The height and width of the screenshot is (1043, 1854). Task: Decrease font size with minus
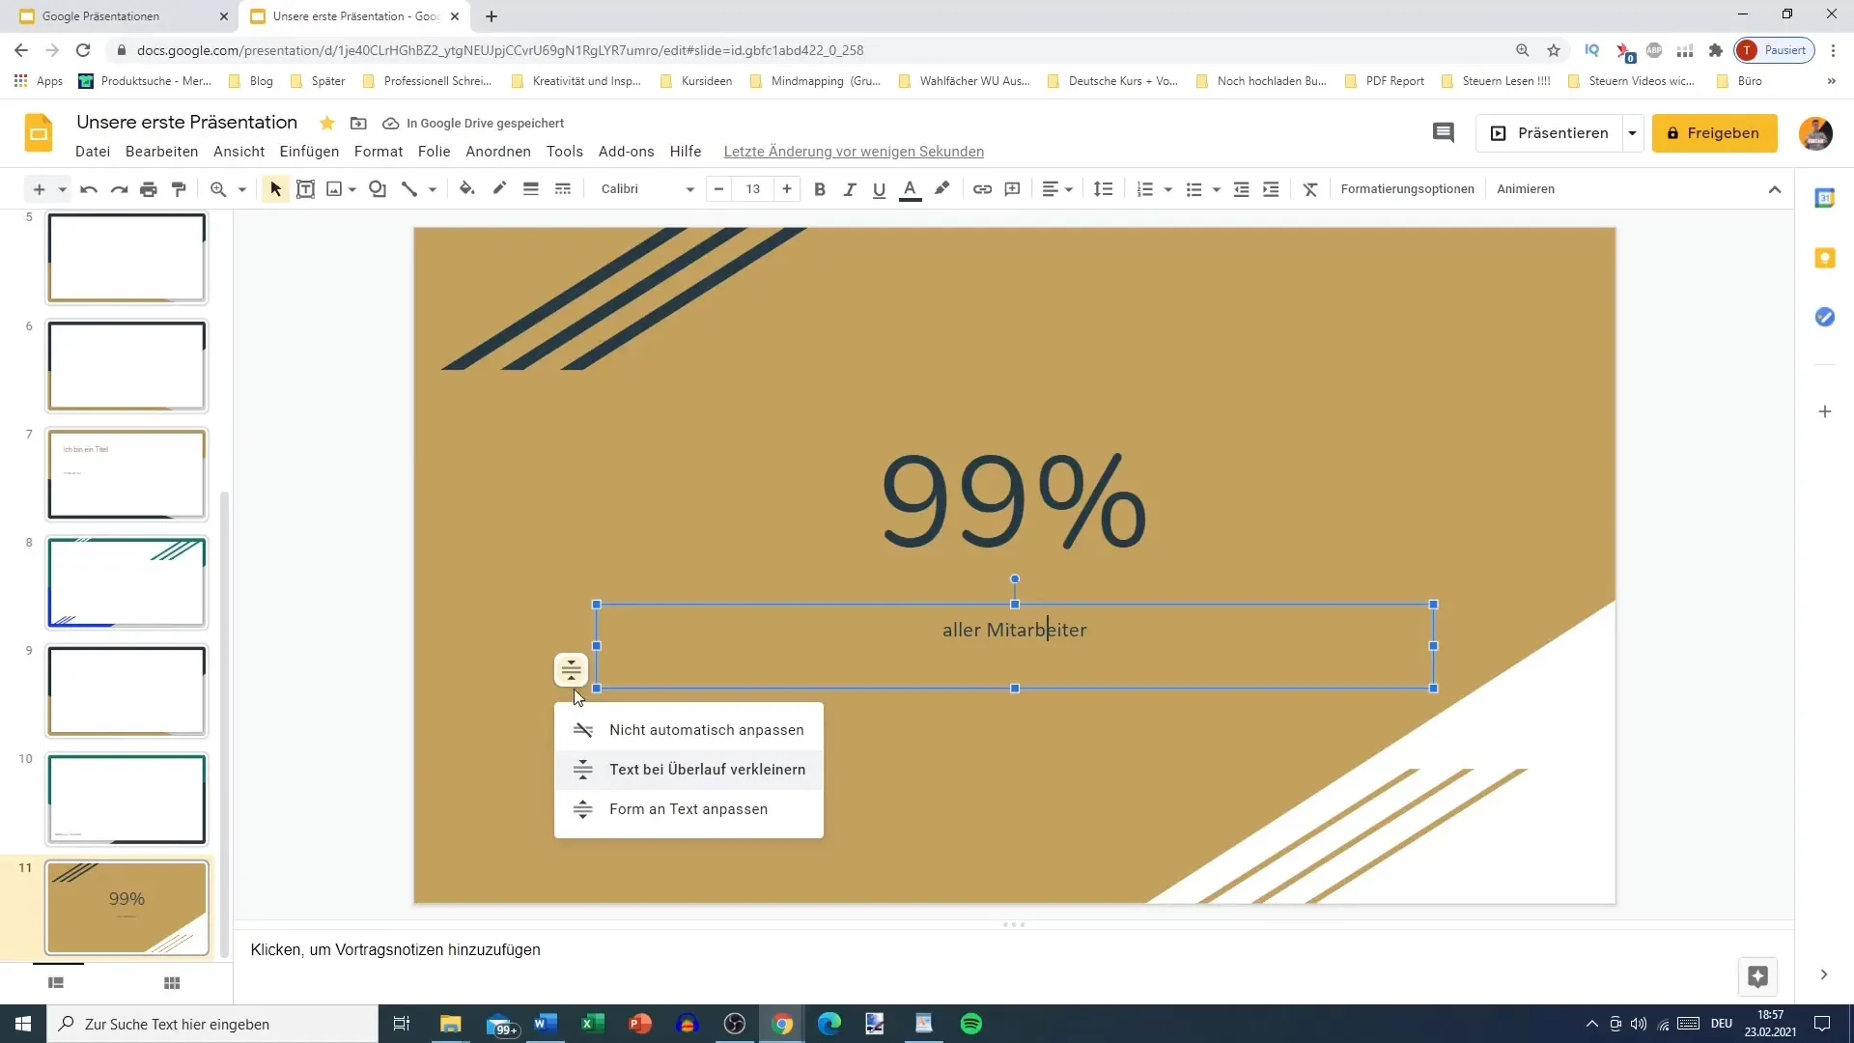(x=718, y=189)
